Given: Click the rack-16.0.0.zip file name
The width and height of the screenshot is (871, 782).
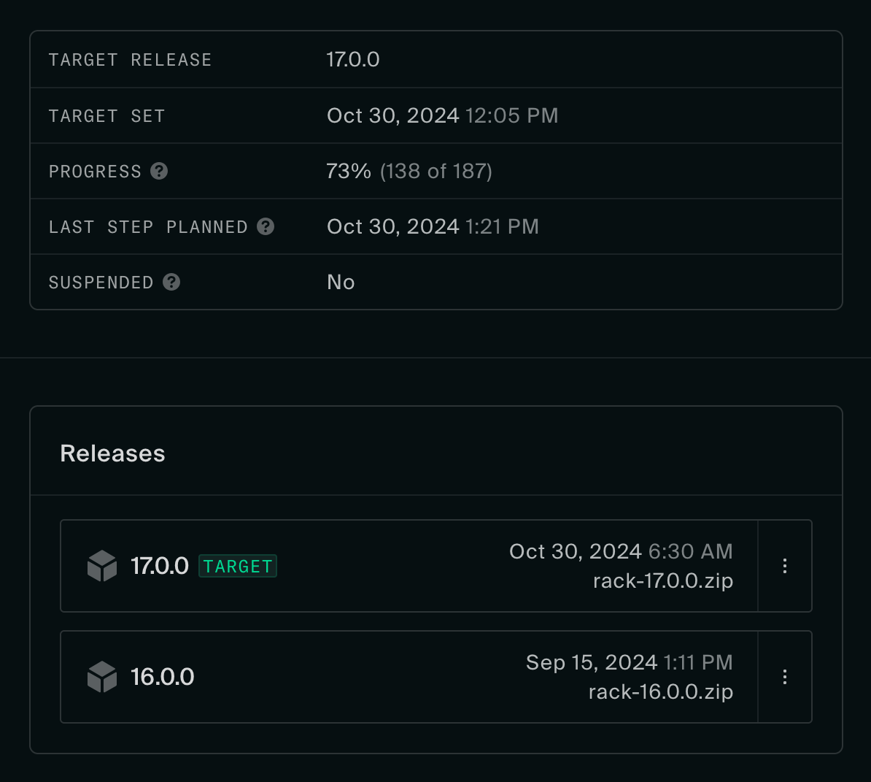Looking at the screenshot, I should tap(660, 691).
